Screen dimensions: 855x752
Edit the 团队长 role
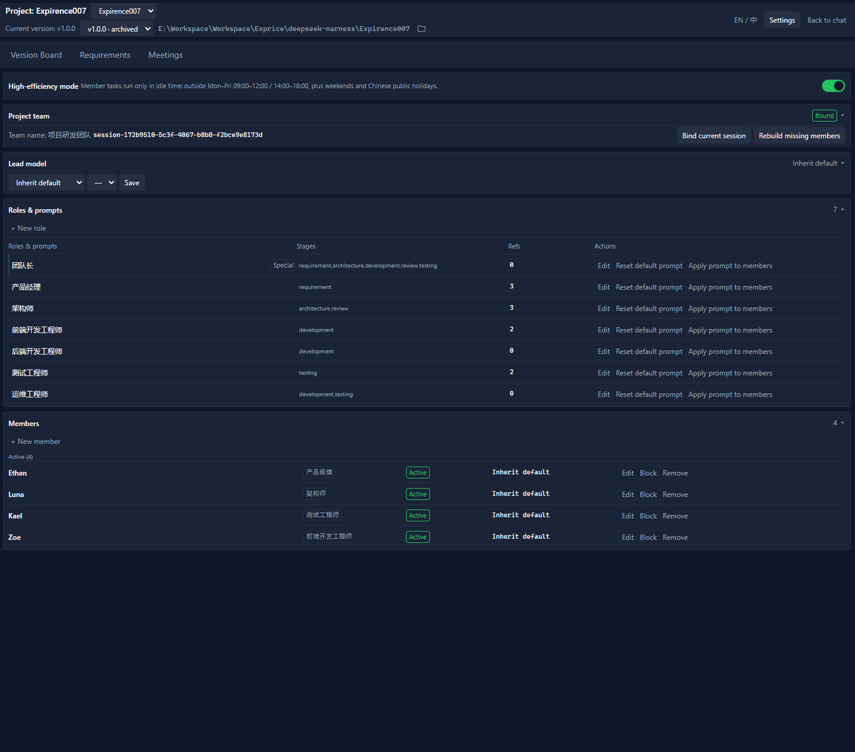603,266
